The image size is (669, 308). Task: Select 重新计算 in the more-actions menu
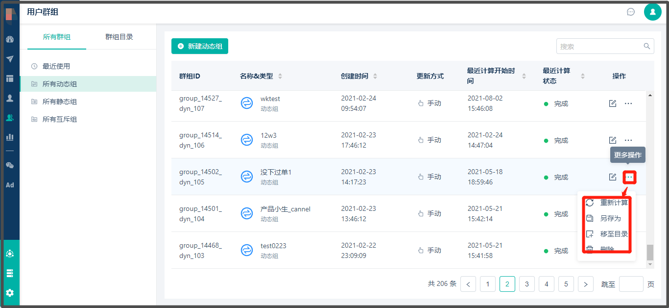[x=607, y=203]
